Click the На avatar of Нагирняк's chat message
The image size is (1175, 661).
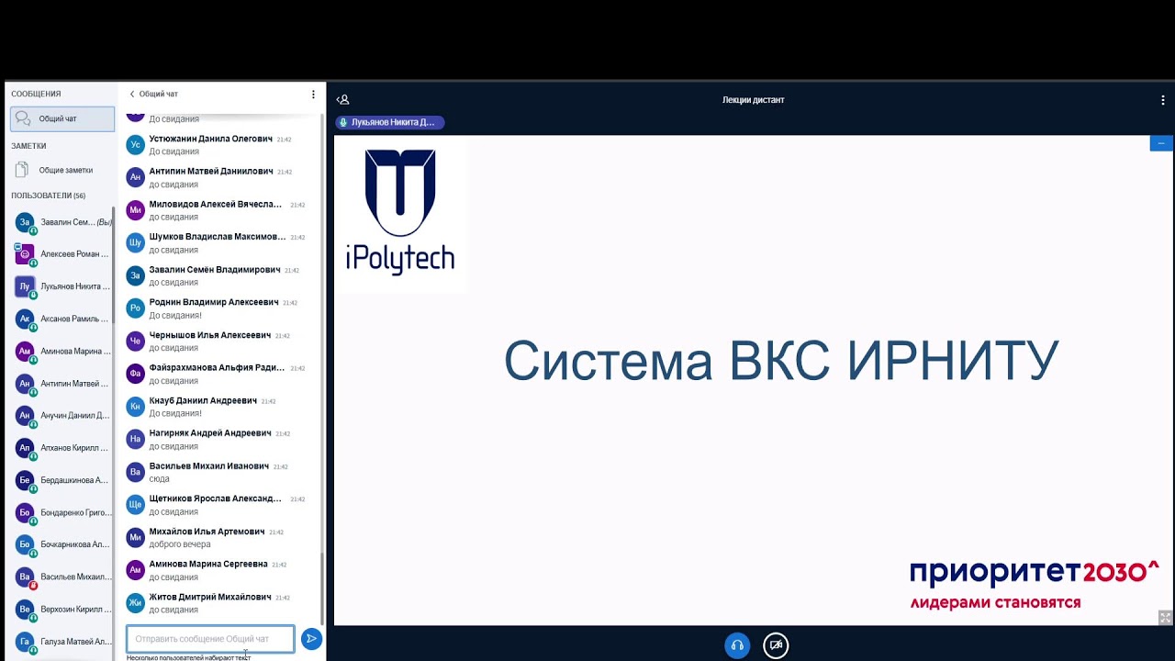click(136, 439)
